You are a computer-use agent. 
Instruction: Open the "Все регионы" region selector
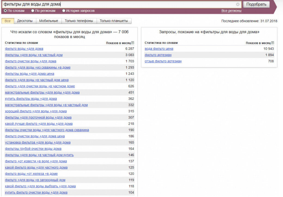[x=231, y=11]
